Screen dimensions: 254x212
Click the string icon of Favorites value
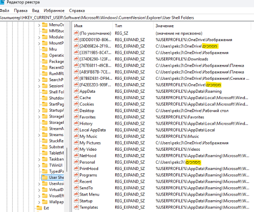tap(76, 117)
